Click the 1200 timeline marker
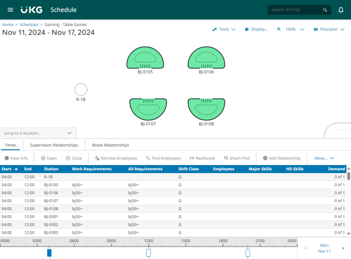351x259 pixels. click(148, 253)
